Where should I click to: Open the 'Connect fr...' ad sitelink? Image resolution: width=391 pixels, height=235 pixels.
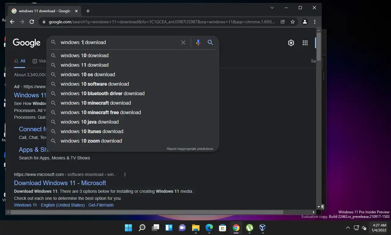click(x=33, y=129)
